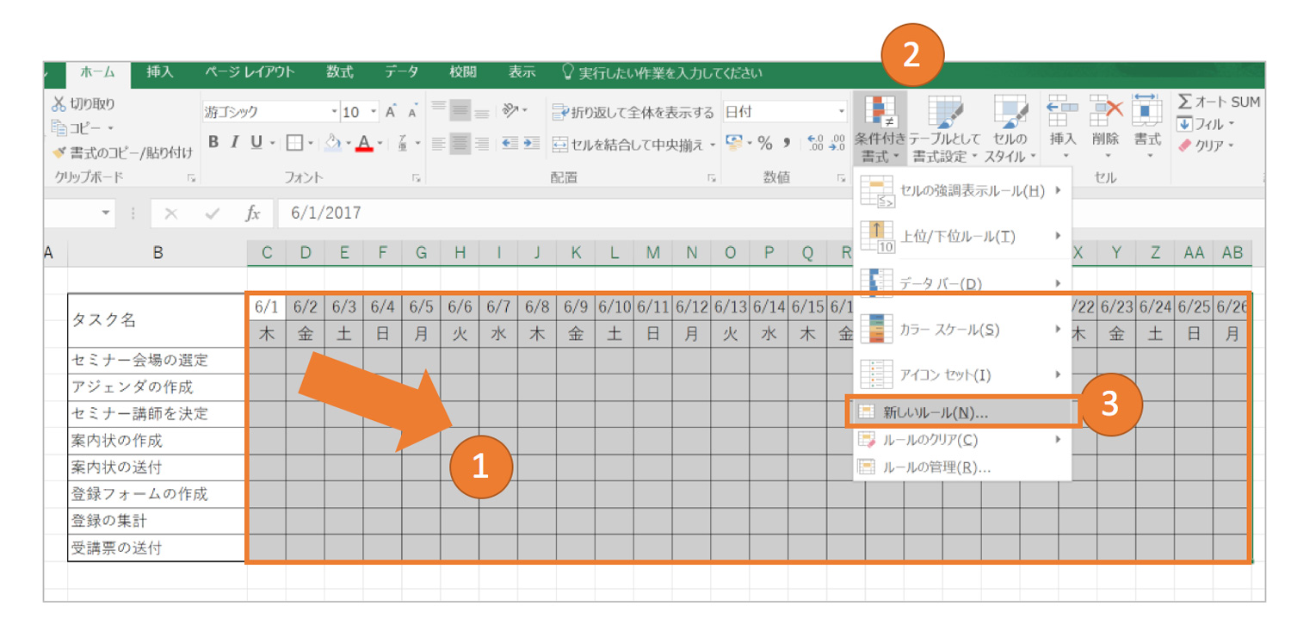1291x637 pixels.
Task: Click the Format Painter (書式のコピー/貼り付け) brush
Action: [59, 152]
